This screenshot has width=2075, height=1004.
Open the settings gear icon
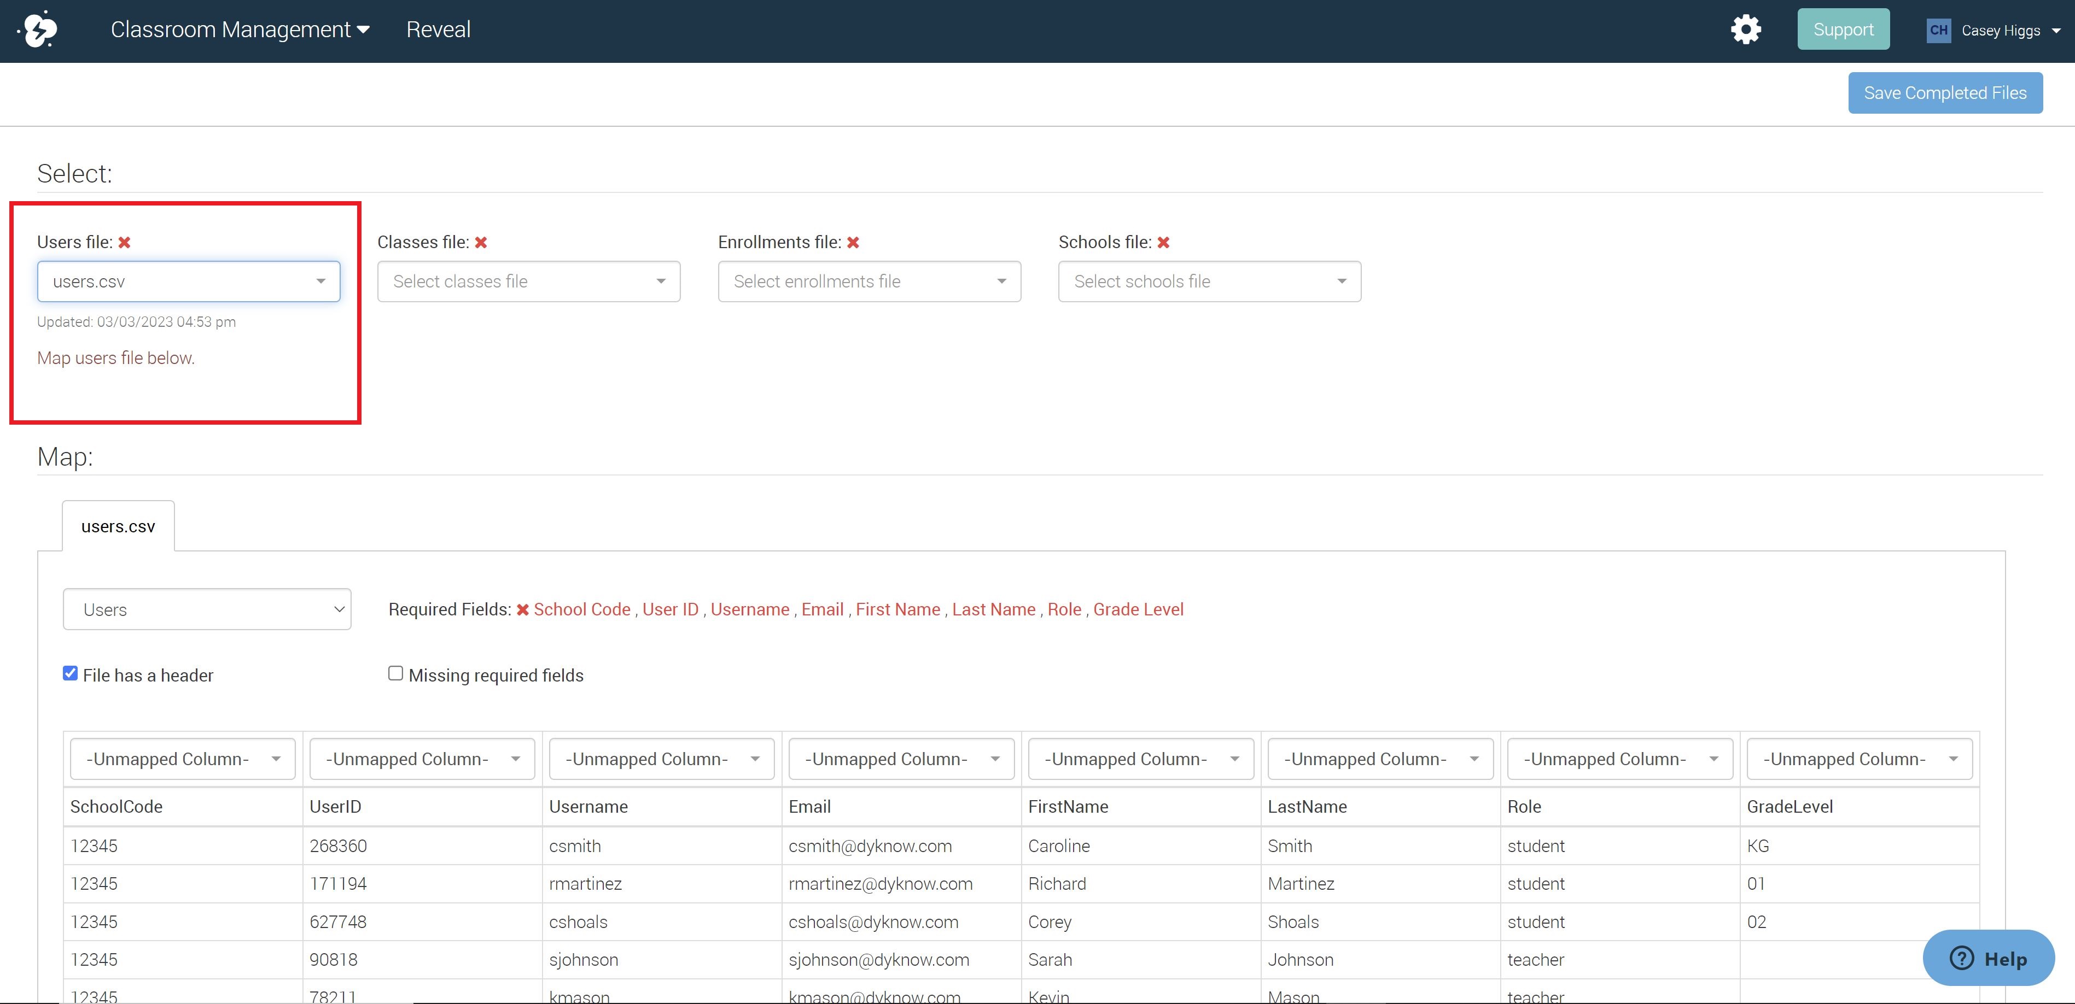point(1746,30)
